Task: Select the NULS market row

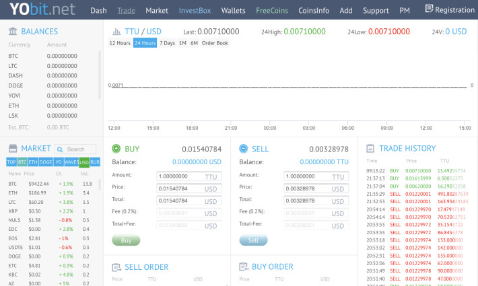Action: tap(50, 220)
